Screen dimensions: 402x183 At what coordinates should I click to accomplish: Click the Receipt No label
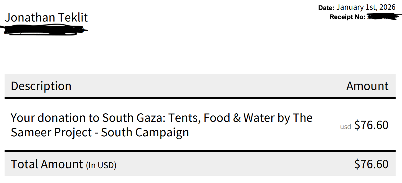click(x=347, y=17)
